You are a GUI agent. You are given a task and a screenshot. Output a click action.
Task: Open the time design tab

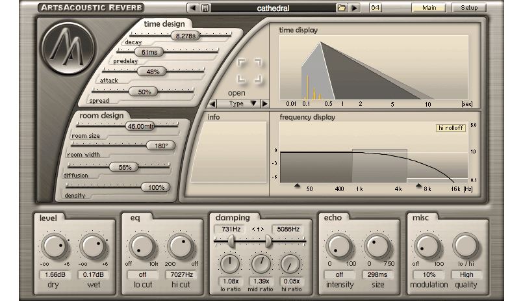(164, 23)
